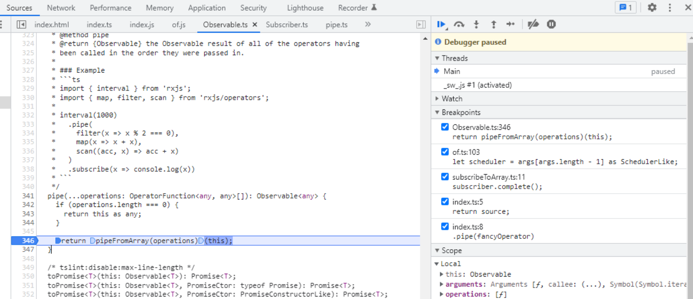The image size is (693, 299).
Task: Open the Lighthouse panel
Action: (x=305, y=8)
